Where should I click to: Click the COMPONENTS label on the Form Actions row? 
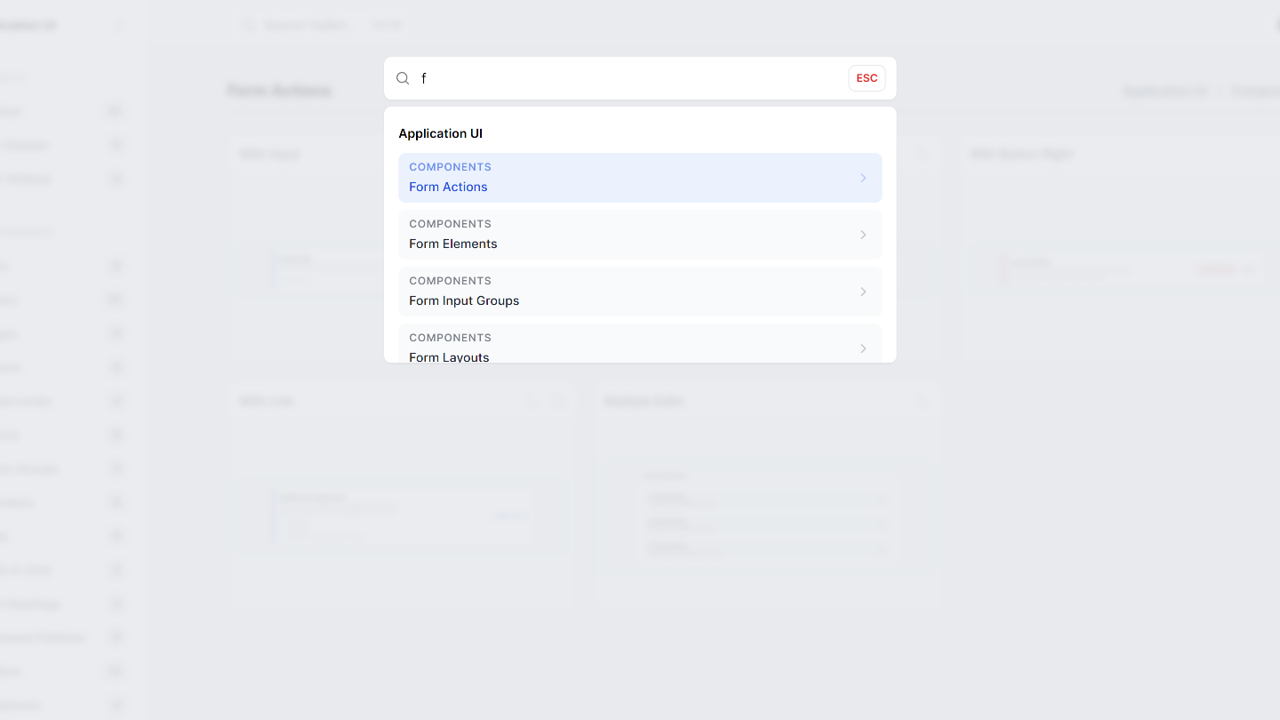tap(450, 167)
